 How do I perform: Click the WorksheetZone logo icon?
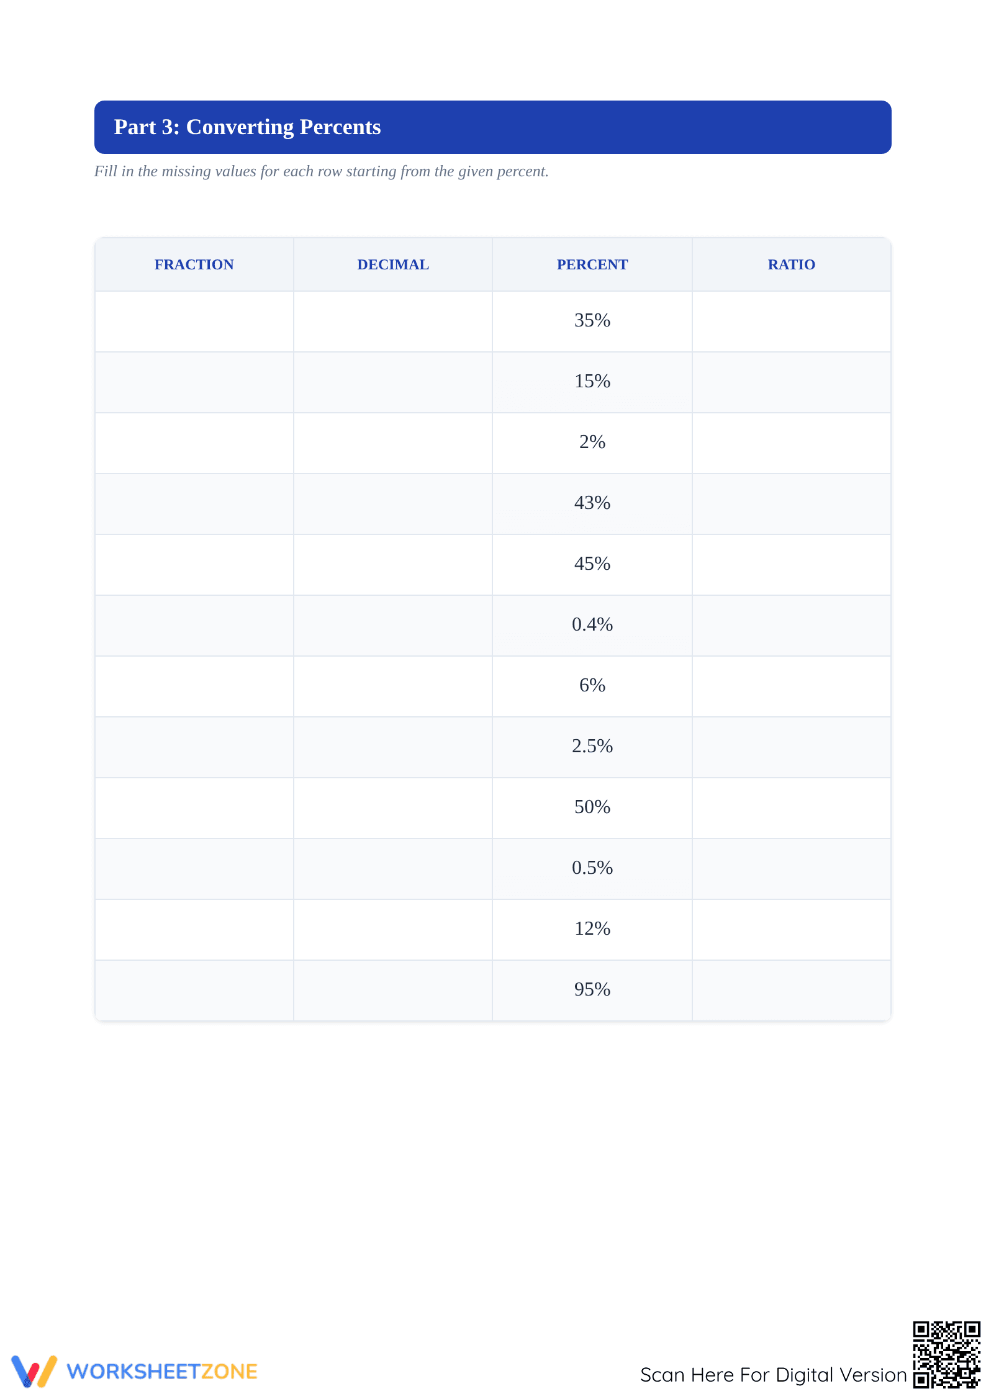(x=34, y=1371)
